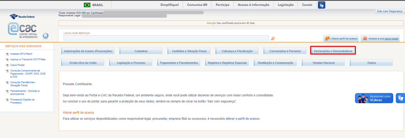
Task: Open Assinar e Transmitir DCTFWeb link
Action: (28, 59)
